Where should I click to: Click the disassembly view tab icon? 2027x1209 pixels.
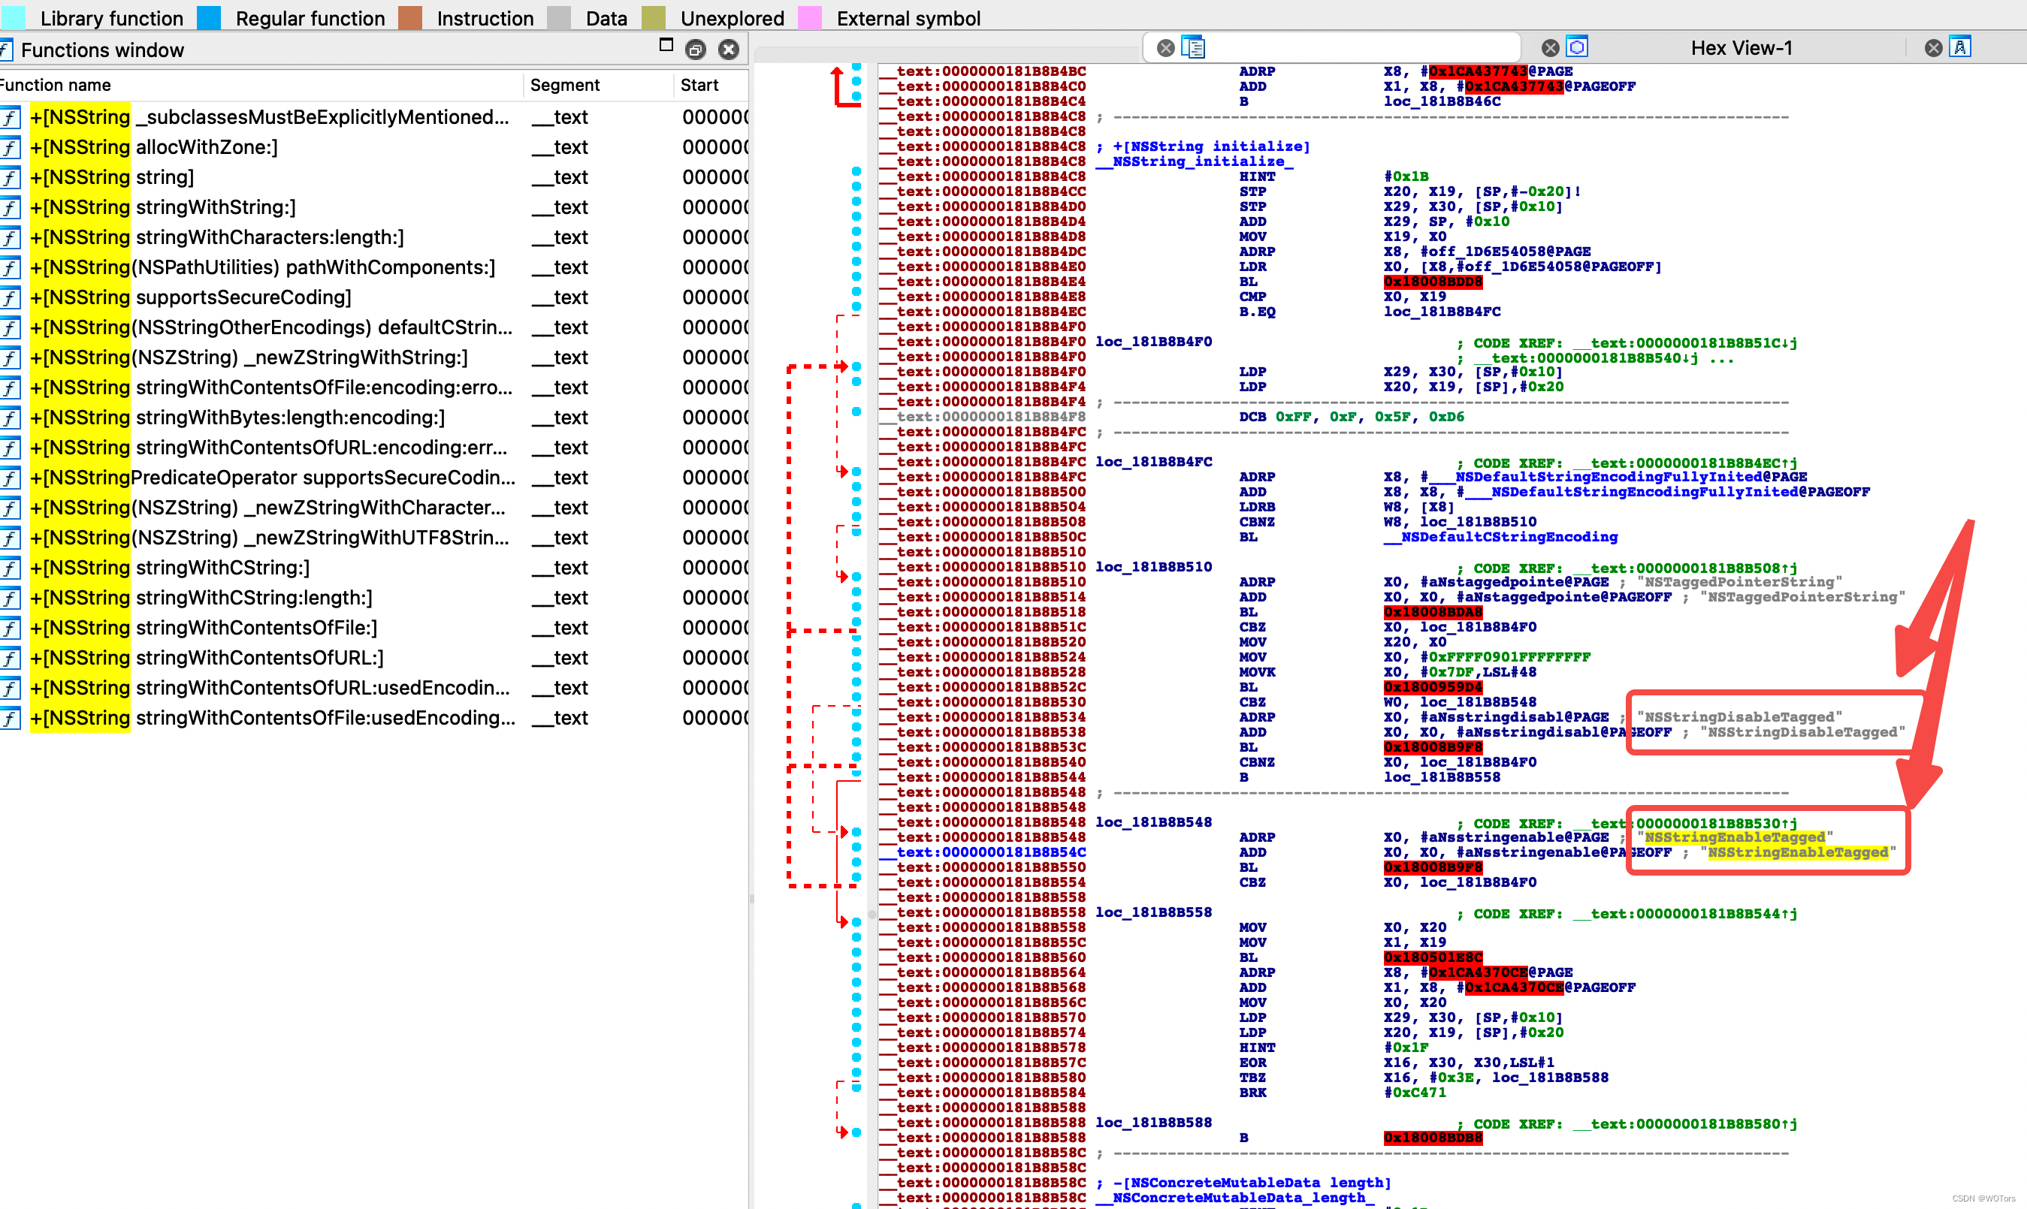[x=1193, y=47]
